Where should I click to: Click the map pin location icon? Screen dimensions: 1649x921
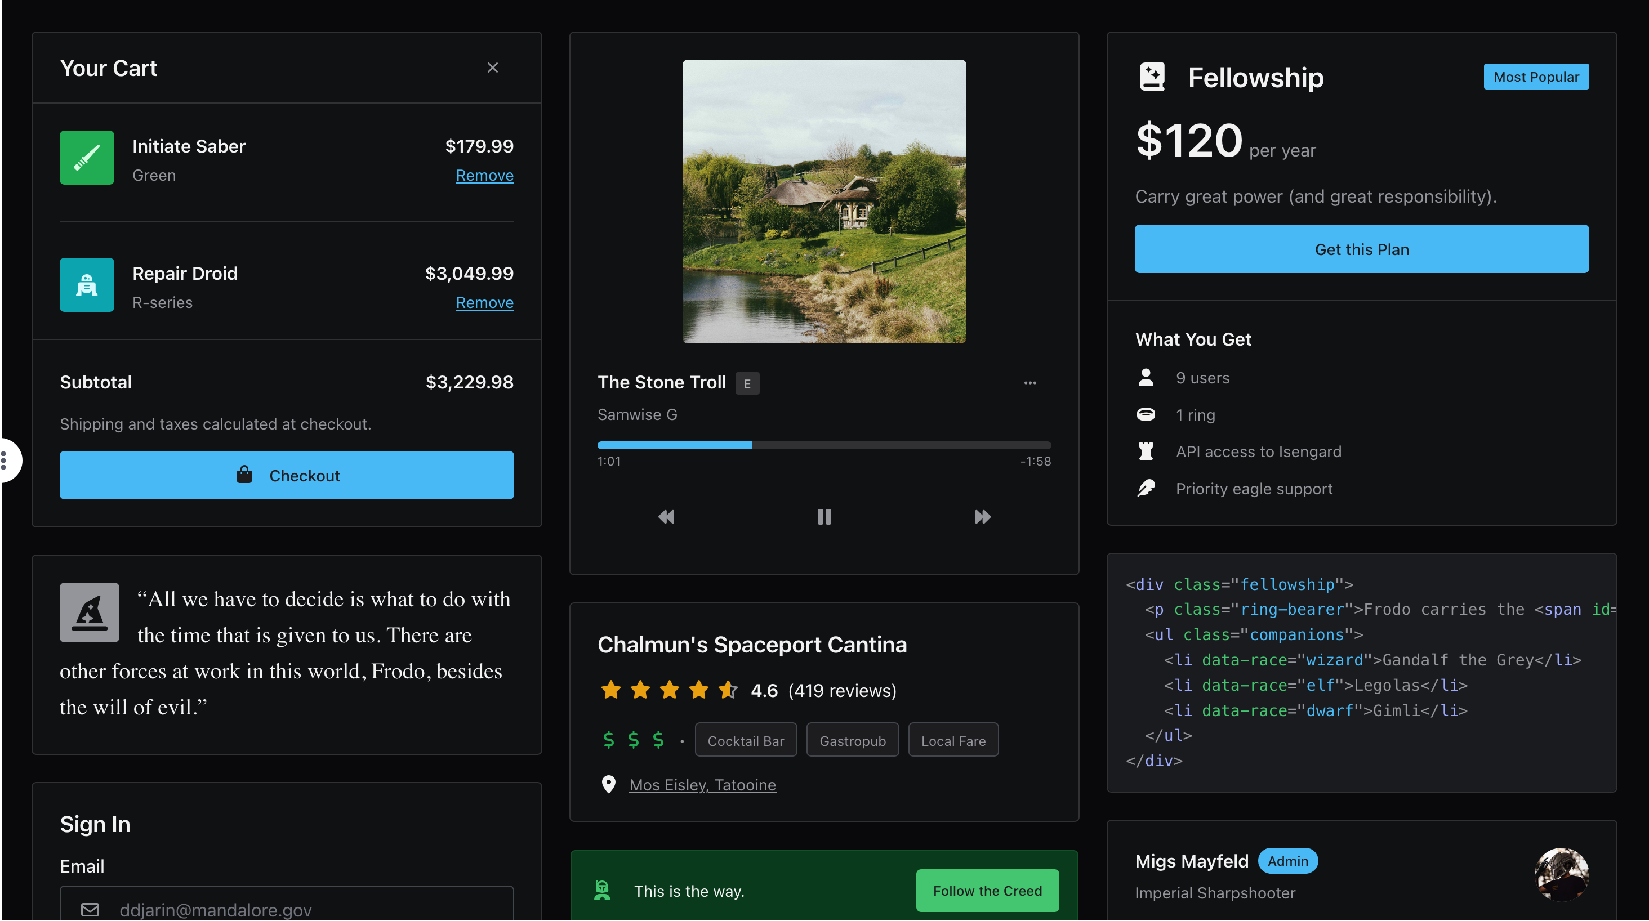[x=608, y=785]
